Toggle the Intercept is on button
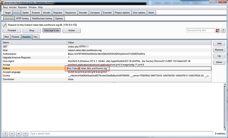The width and height of the screenshot is (228, 138). (x=52, y=30)
